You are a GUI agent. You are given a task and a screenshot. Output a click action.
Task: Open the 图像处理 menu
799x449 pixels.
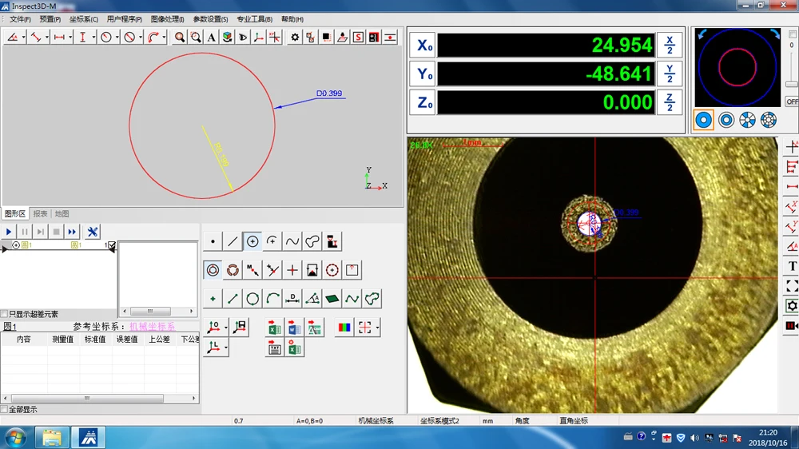(167, 19)
